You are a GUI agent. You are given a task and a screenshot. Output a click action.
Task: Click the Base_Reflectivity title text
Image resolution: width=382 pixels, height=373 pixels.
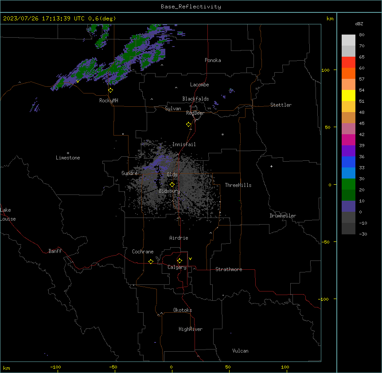[x=191, y=7]
